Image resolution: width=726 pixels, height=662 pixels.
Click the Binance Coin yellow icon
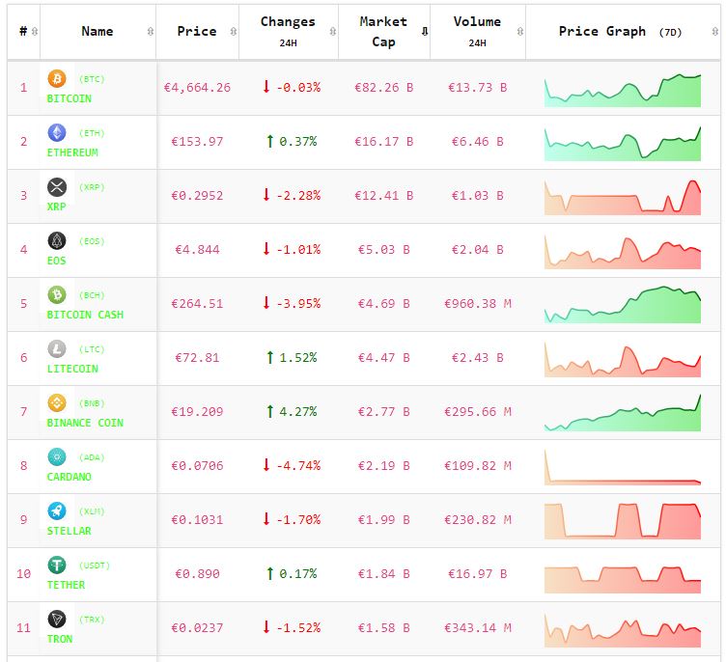56,403
